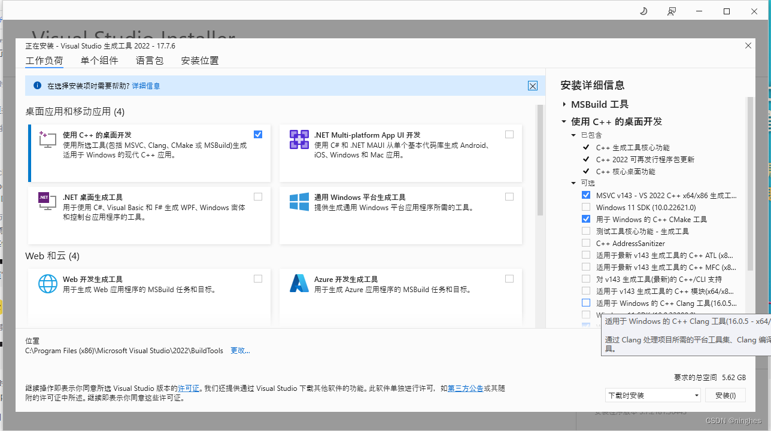Click the 通用 Windows 平台生成工具 Windows icon
This screenshot has width=771, height=431.
[299, 202]
